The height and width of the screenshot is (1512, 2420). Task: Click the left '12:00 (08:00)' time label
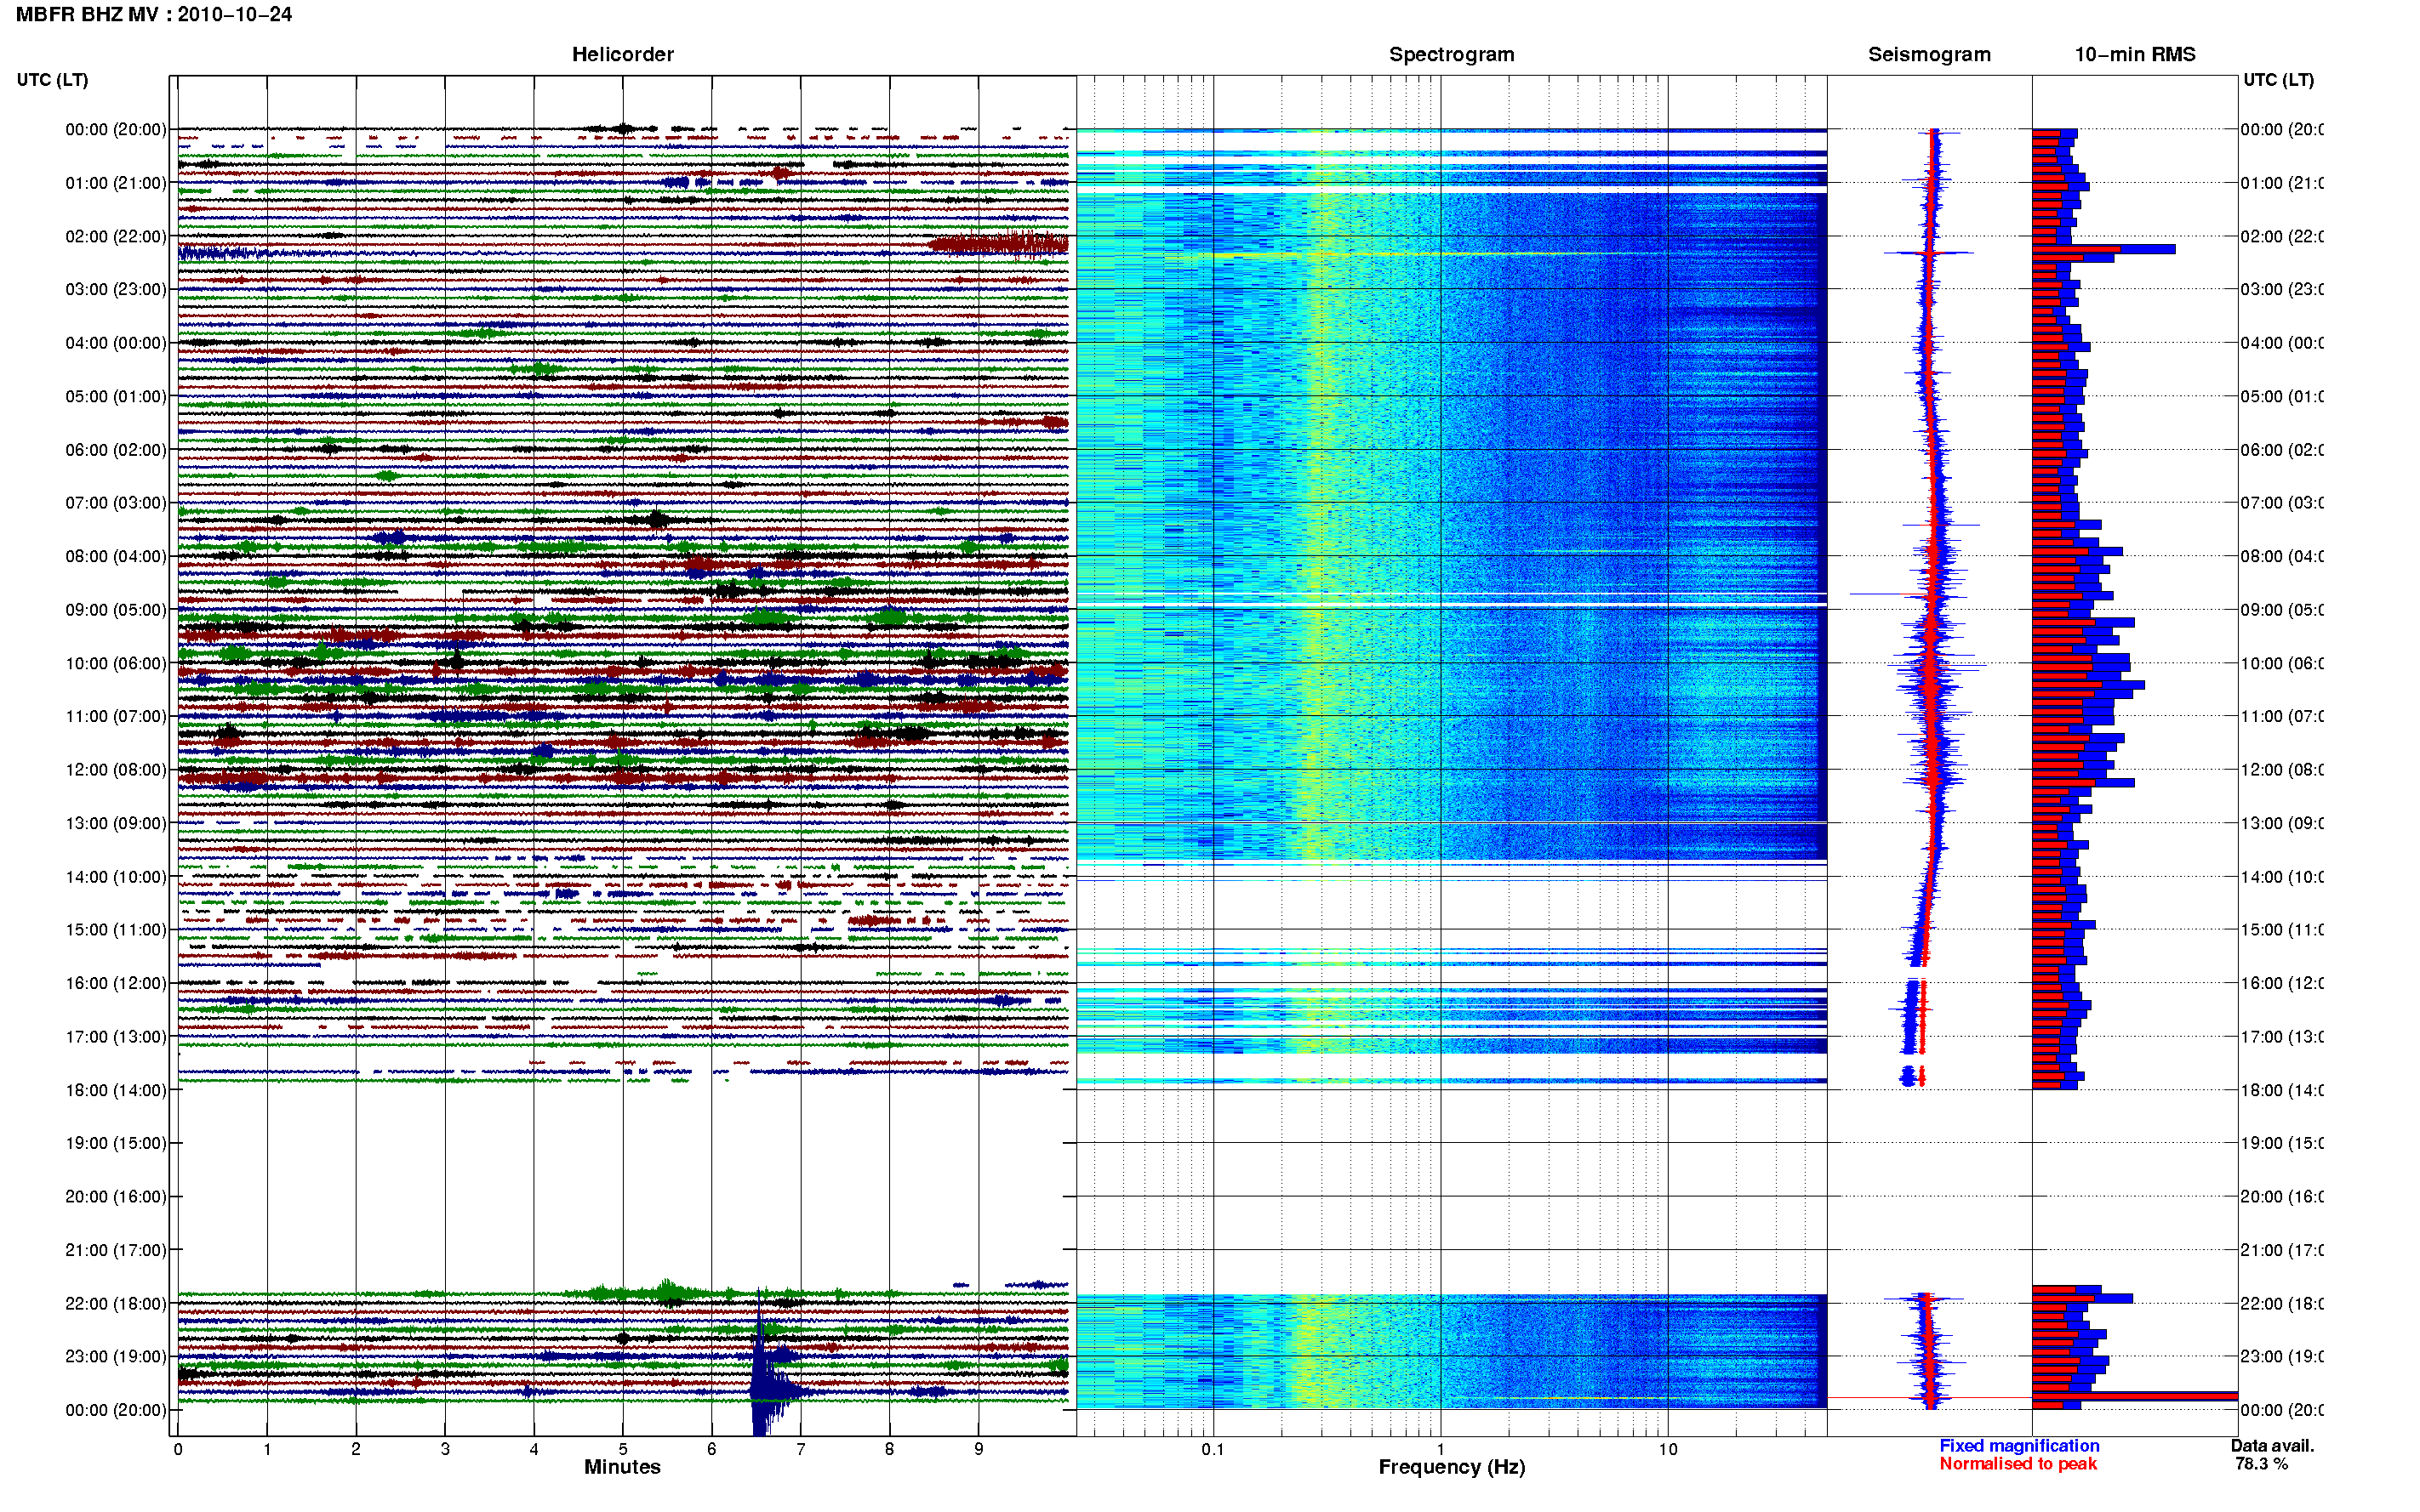[x=116, y=770]
